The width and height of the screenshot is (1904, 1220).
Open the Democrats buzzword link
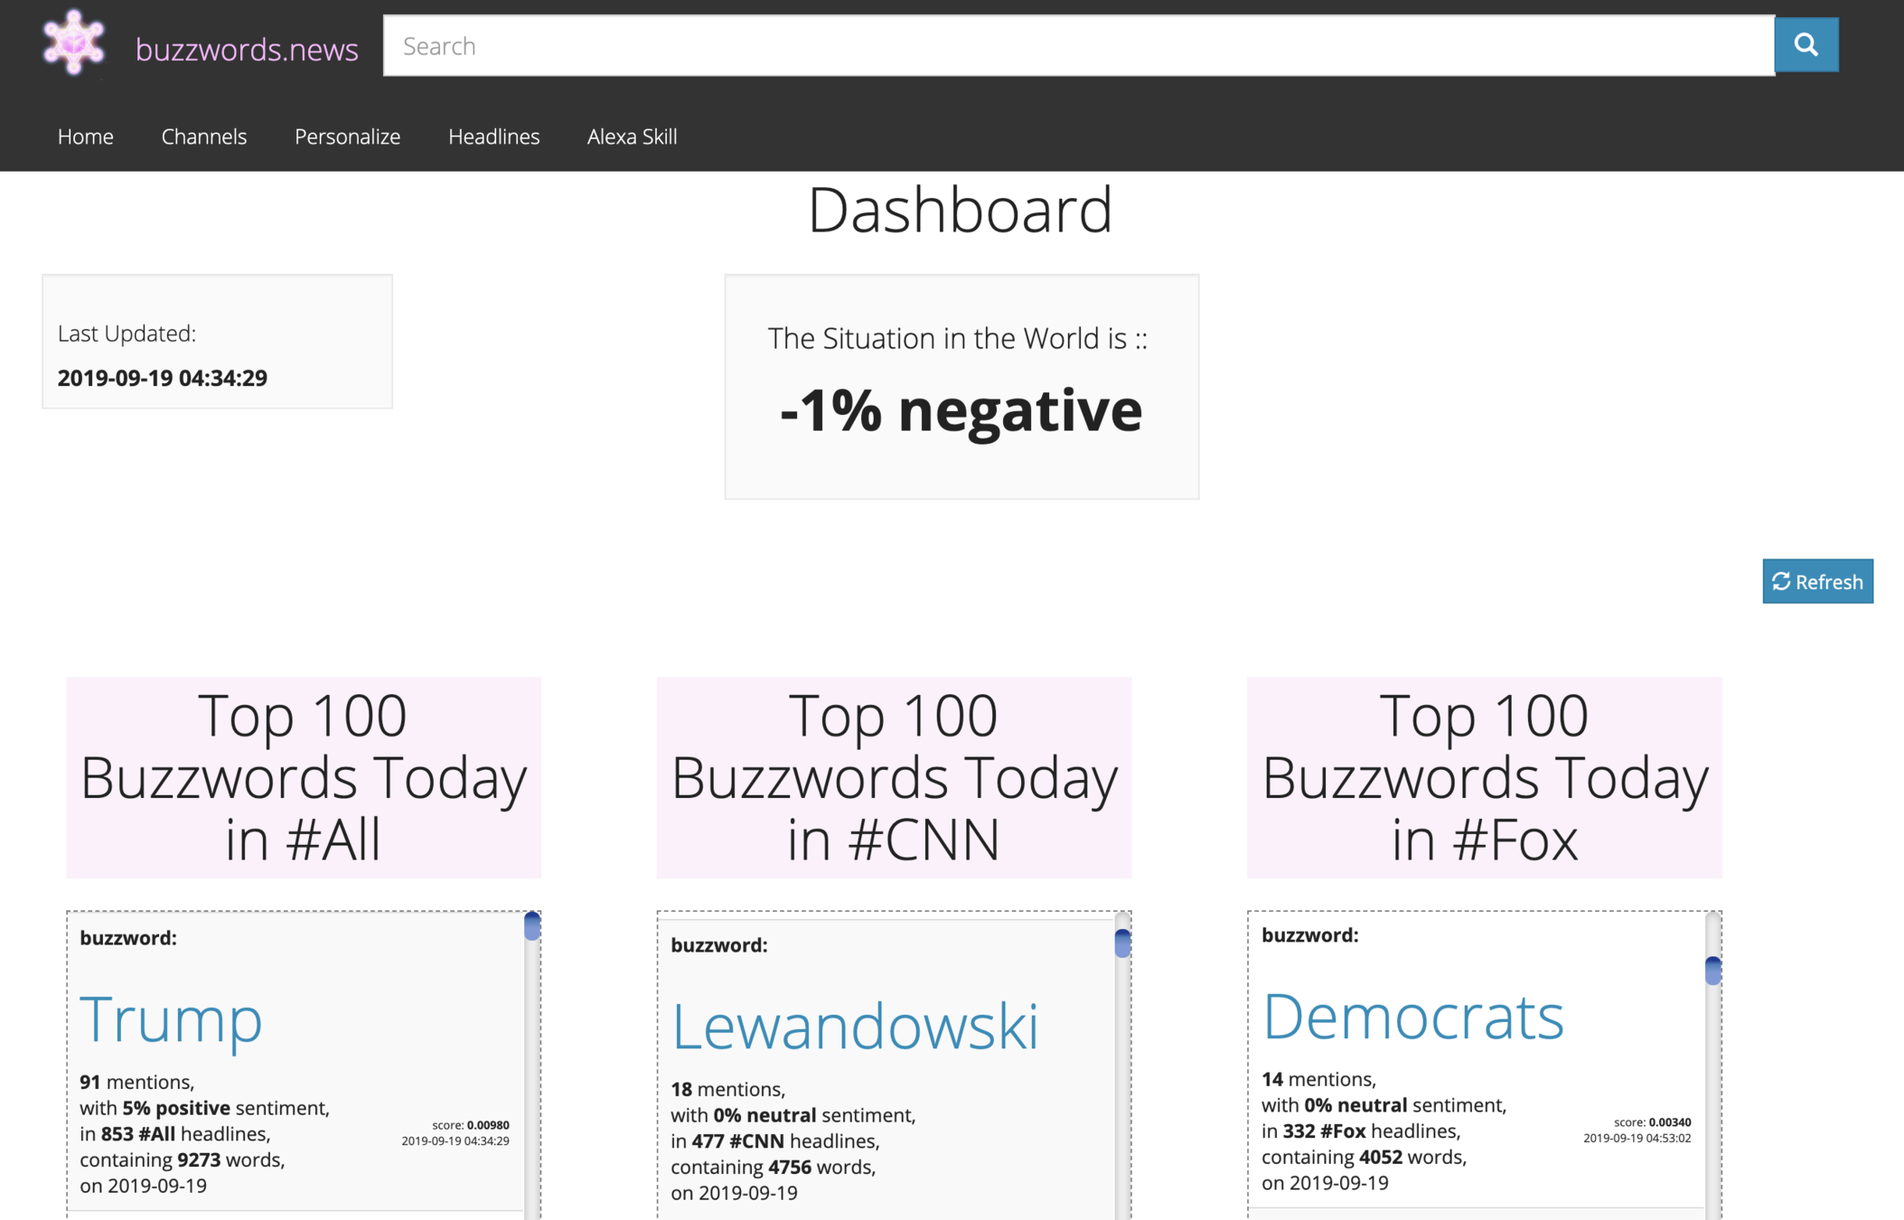click(1412, 1017)
